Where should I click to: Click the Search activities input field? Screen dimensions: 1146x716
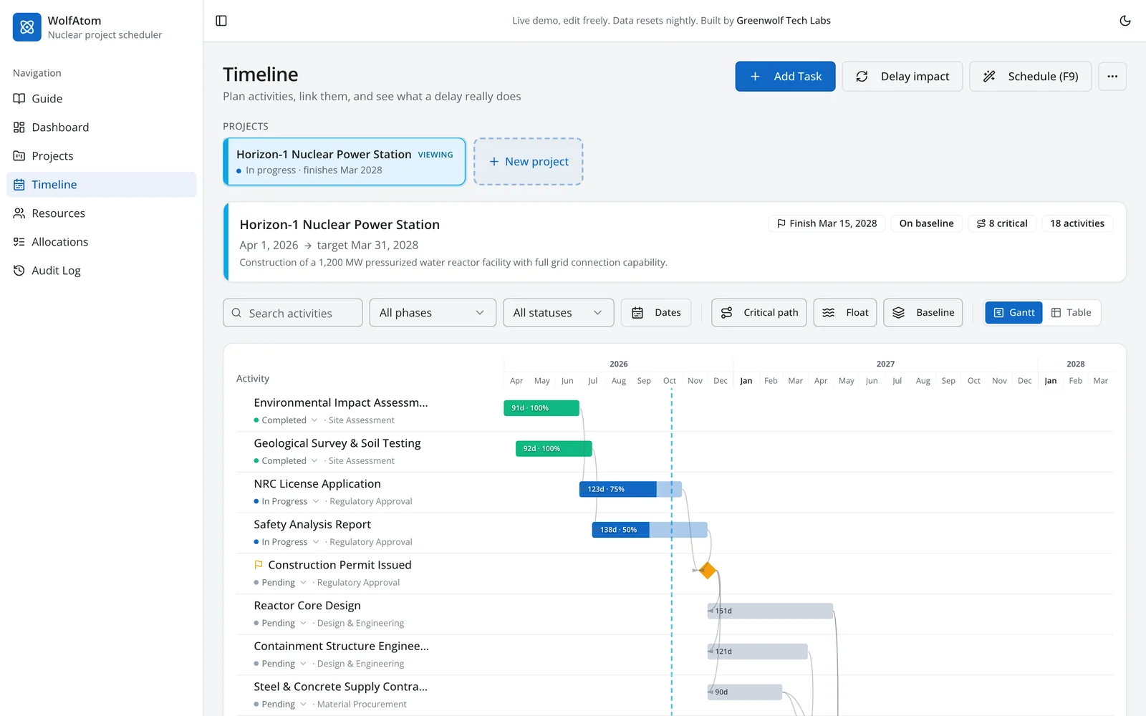(x=293, y=313)
